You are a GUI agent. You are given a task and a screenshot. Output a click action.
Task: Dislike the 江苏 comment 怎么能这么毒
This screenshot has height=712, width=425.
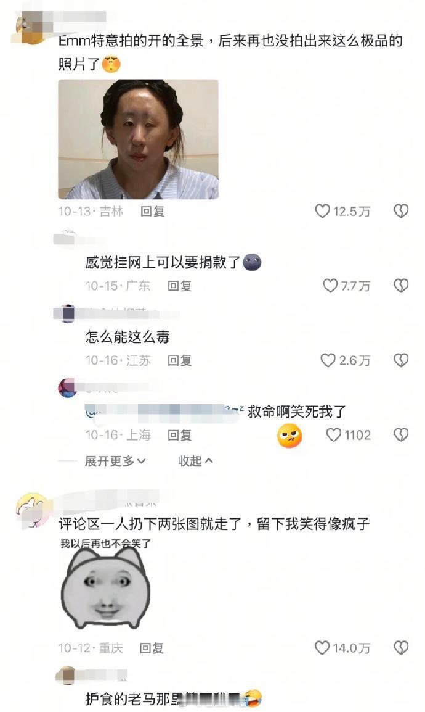(x=401, y=360)
